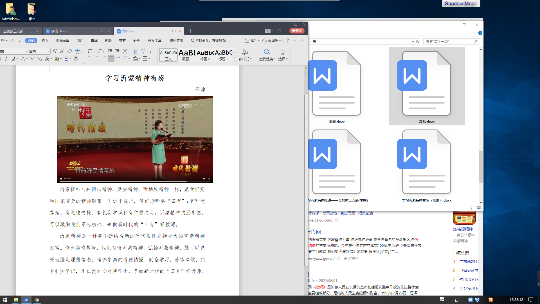Image resolution: width=540 pixels, height=304 pixels.
Task: Click the 未登录 login button
Action: 297,31
